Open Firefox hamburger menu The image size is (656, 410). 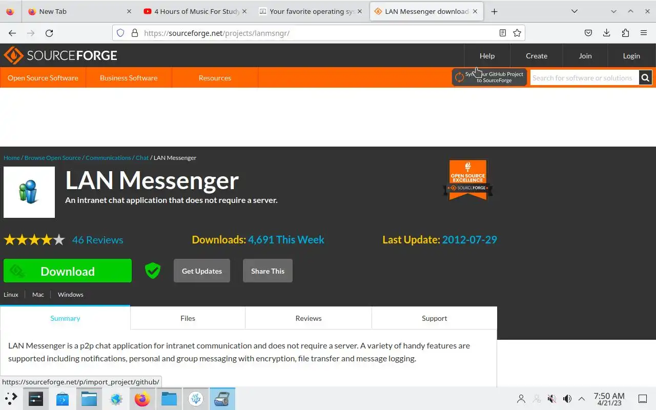[644, 33]
